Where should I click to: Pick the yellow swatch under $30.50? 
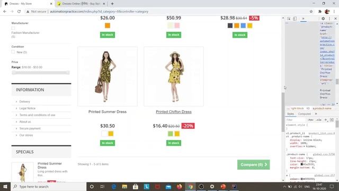[x=111, y=134]
